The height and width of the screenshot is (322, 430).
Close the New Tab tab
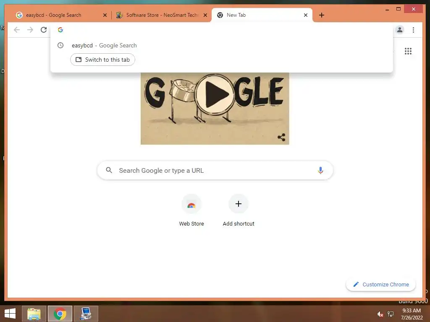click(306, 15)
